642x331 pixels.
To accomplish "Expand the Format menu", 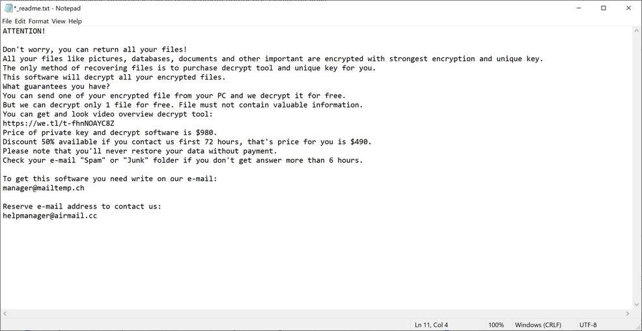I will click(x=38, y=22).
